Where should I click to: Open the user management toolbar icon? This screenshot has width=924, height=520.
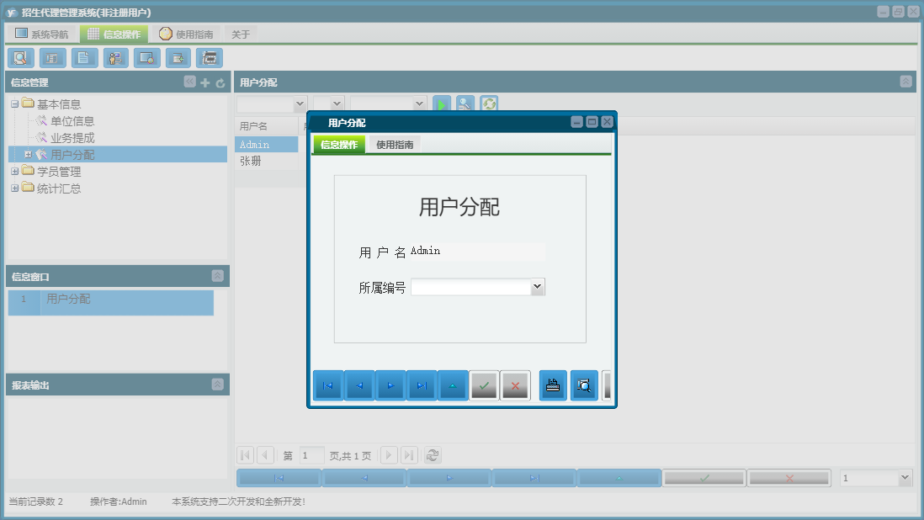[115, 57]
